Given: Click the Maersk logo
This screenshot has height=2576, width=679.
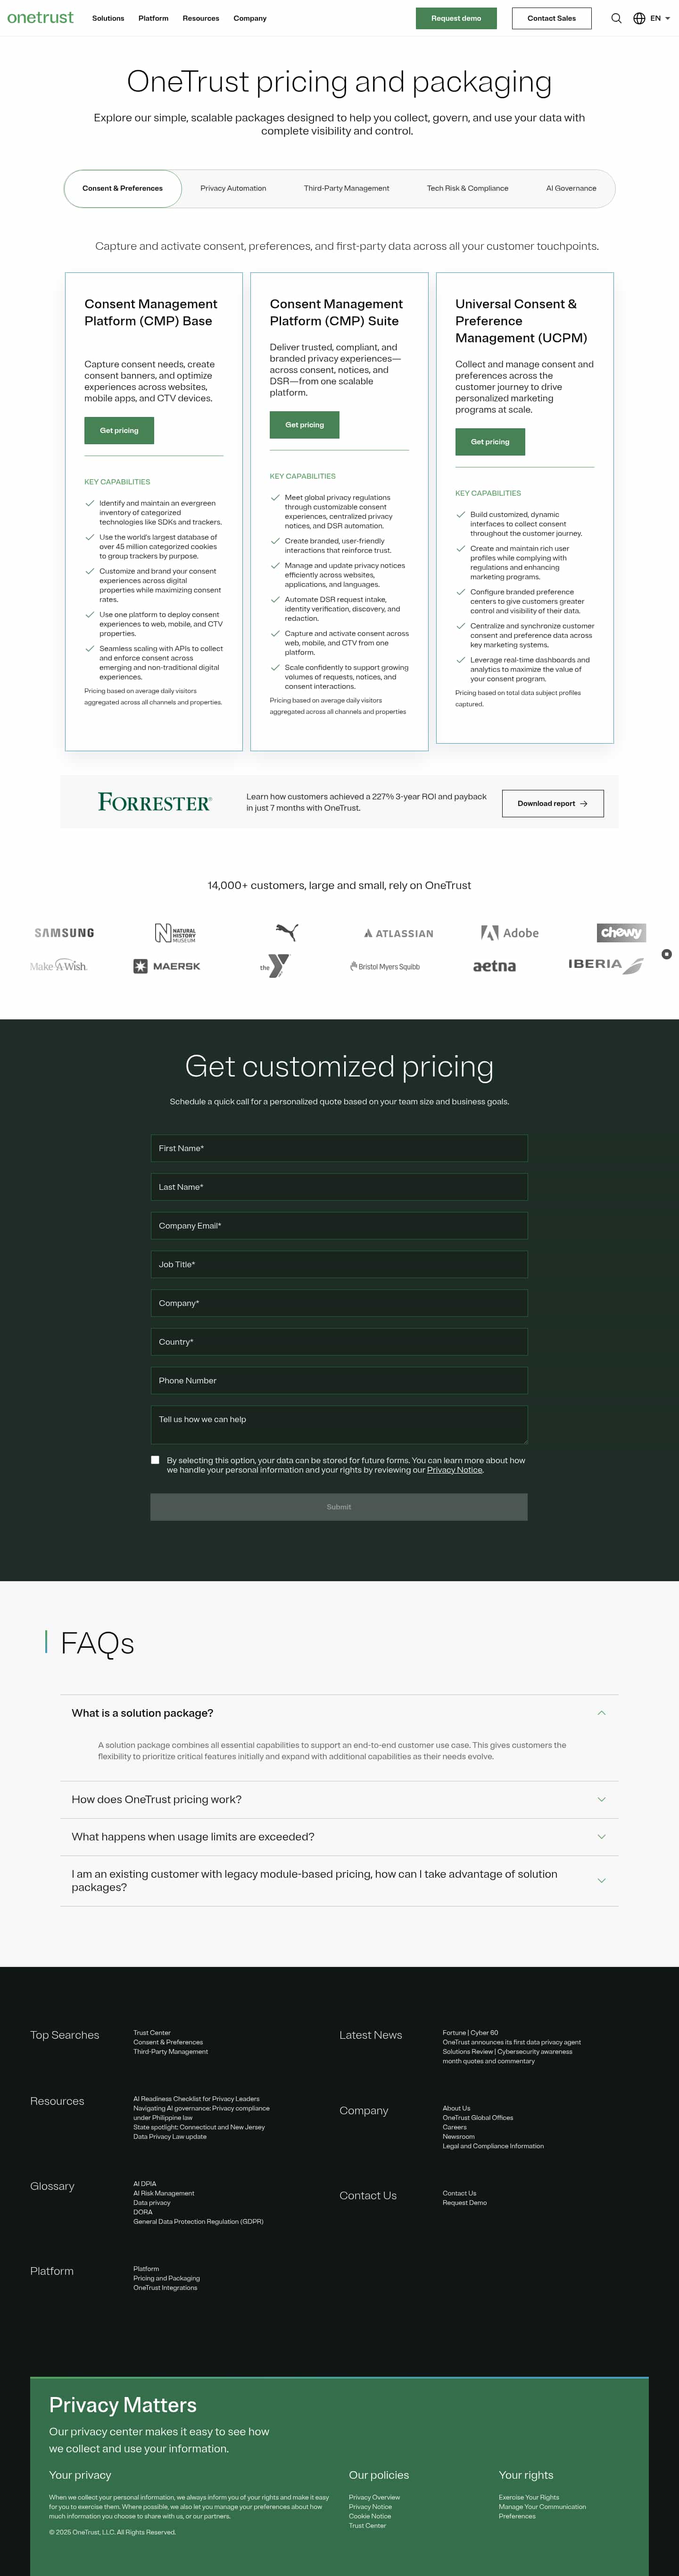Looking at the screenshot, I should tap(169, 965).
